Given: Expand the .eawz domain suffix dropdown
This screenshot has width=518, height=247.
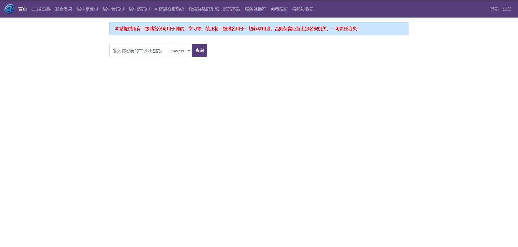Looking at the screenshot, I should pos(178,51).
